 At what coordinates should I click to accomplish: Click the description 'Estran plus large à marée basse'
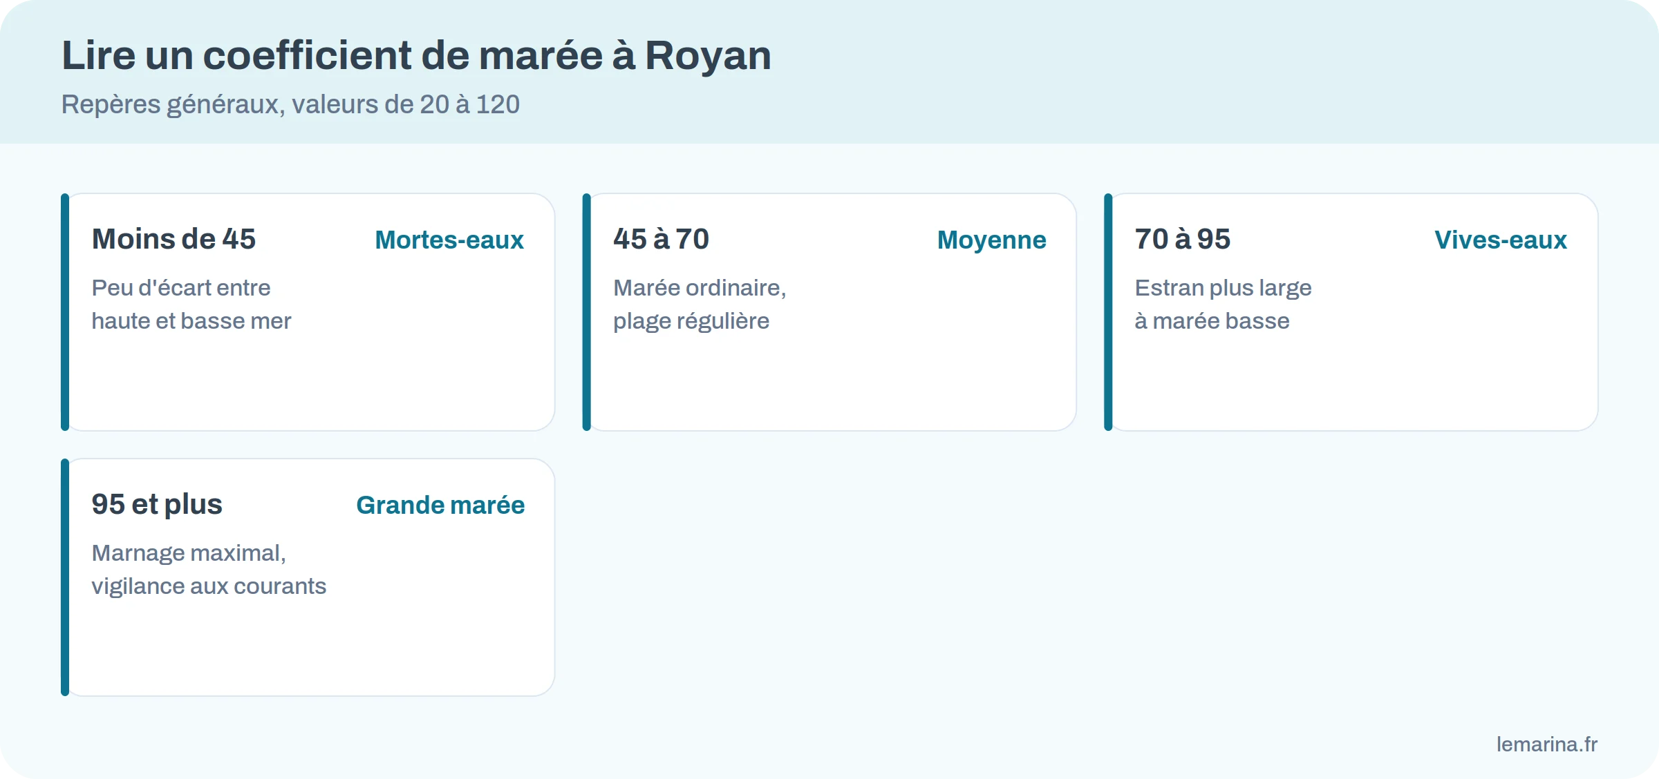pyautogui.click(x=1223, y=305)
